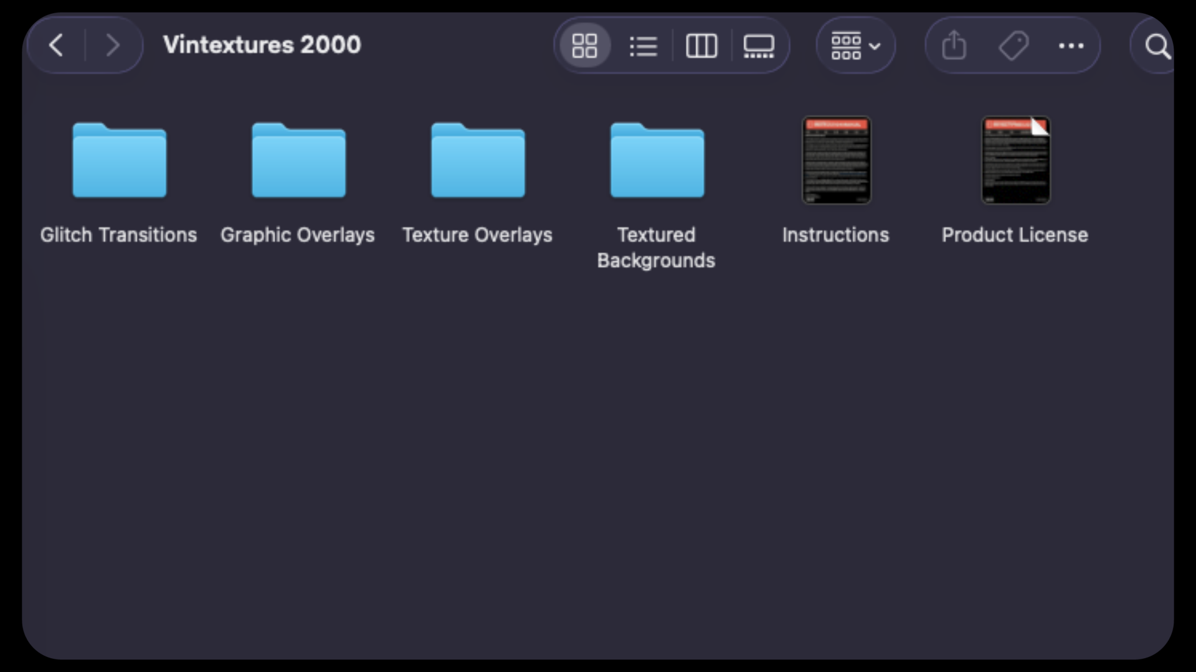
Task: Select the Graphic Overlays folder icon
Action: [x=298, y=161]
